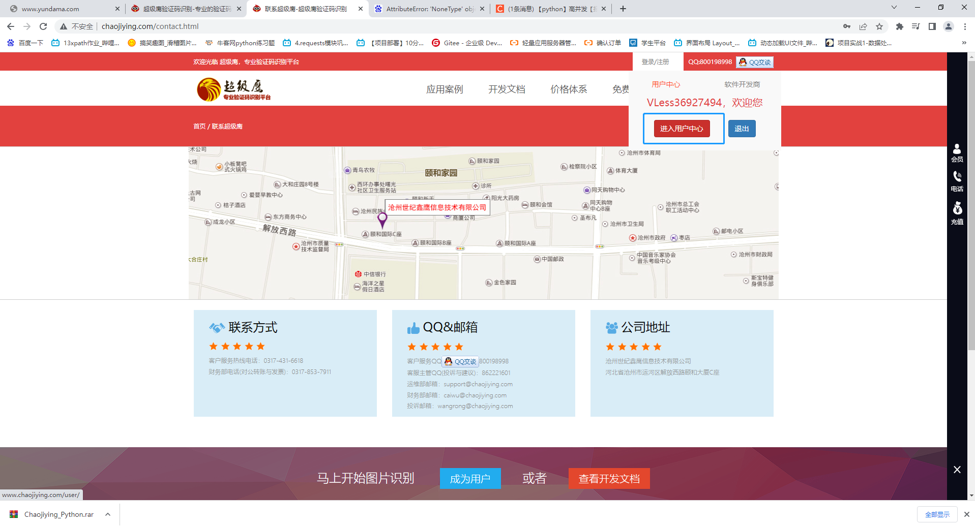Click the 充值 recharge sidebar icon
Viewport: 975px width, 527px height.
pyautogui.click(x=957, y=213)
